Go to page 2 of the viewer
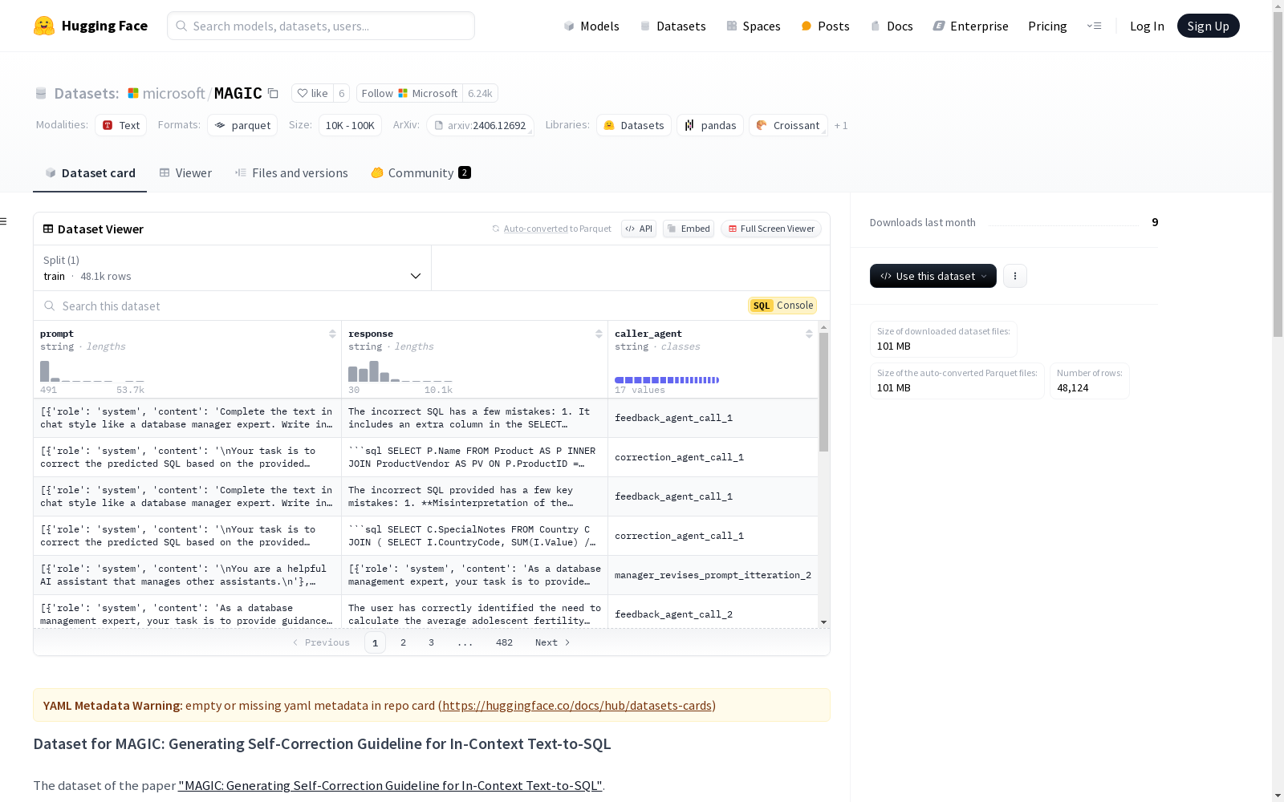 click(403, 642)
